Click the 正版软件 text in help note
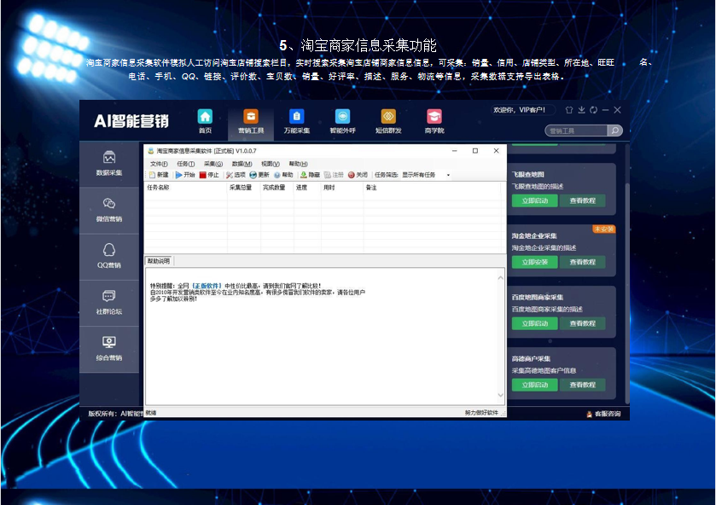716x505 pixels. click(207, 286)
